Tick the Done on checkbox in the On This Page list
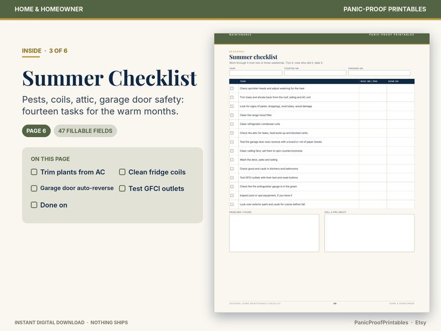The image size is (441, 331). point(34,205)
